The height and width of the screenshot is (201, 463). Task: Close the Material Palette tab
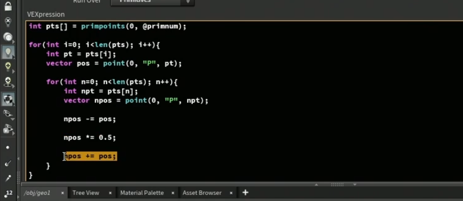point(173,193)
